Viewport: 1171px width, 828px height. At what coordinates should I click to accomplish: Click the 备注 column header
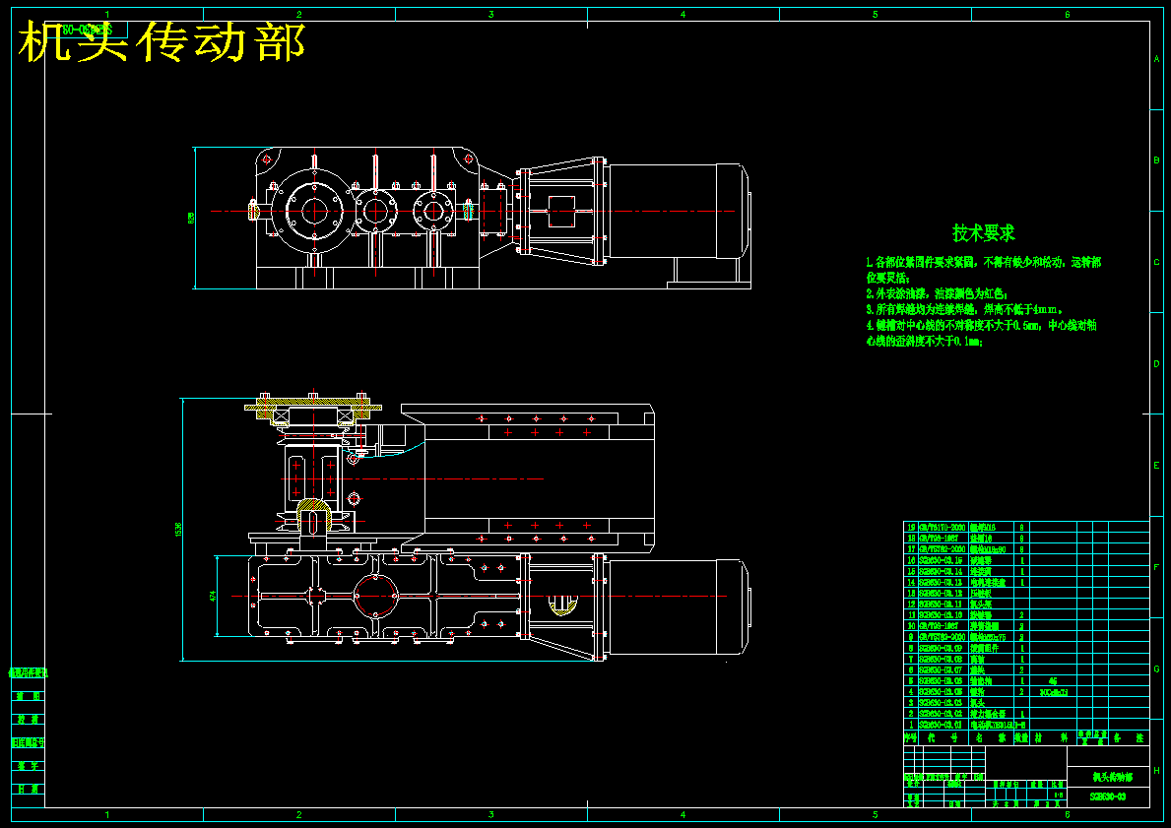[1130, 737]
